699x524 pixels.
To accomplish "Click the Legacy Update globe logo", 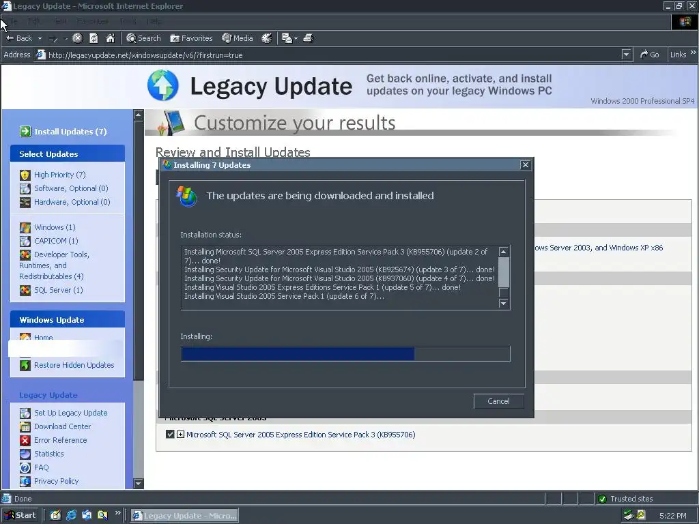I will pyautogui.click(x=162, y=85).
